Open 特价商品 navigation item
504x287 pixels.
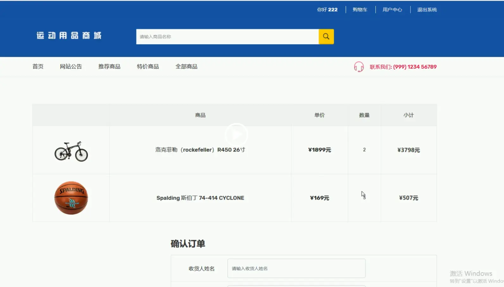[x=148, y=66]
